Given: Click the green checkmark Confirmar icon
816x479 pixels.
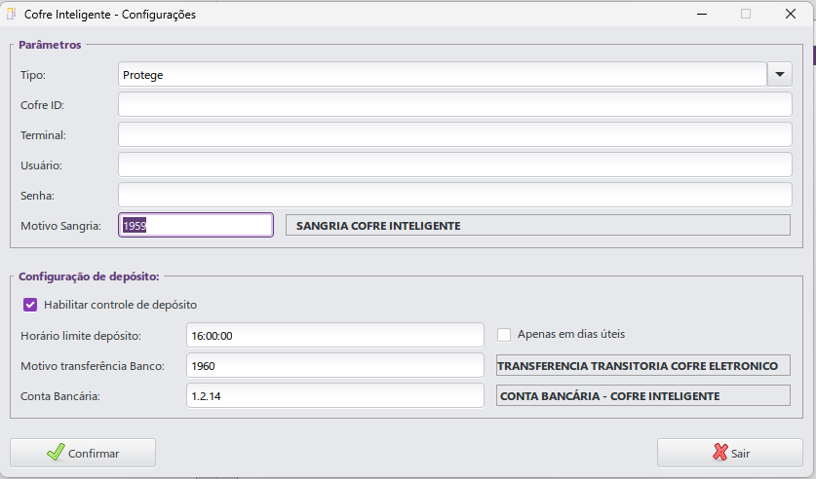Looking at the screenshot, I should (56, 453).
